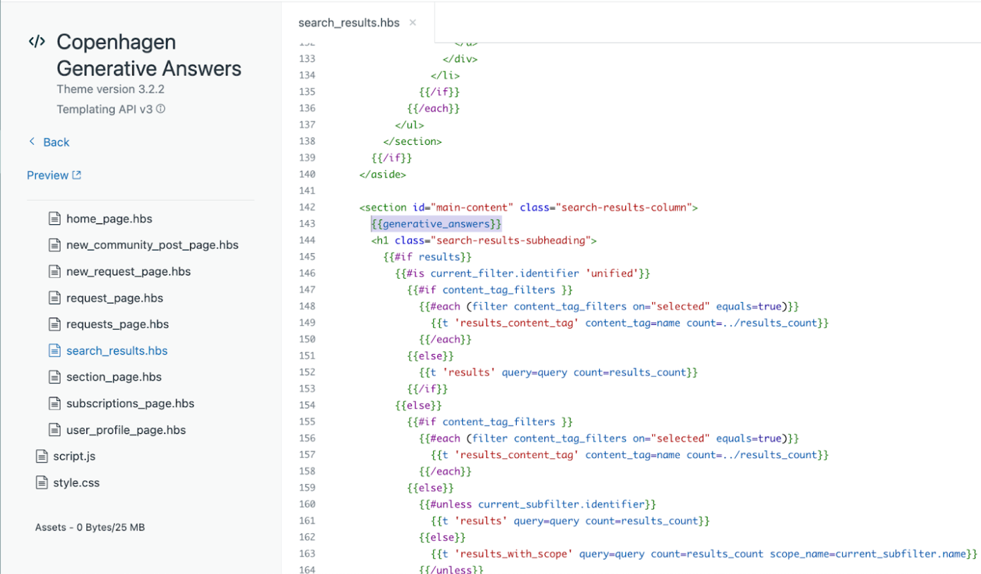Click the Templating API info icon
This screenshot has width=981, height=574.
click(161, 109)
